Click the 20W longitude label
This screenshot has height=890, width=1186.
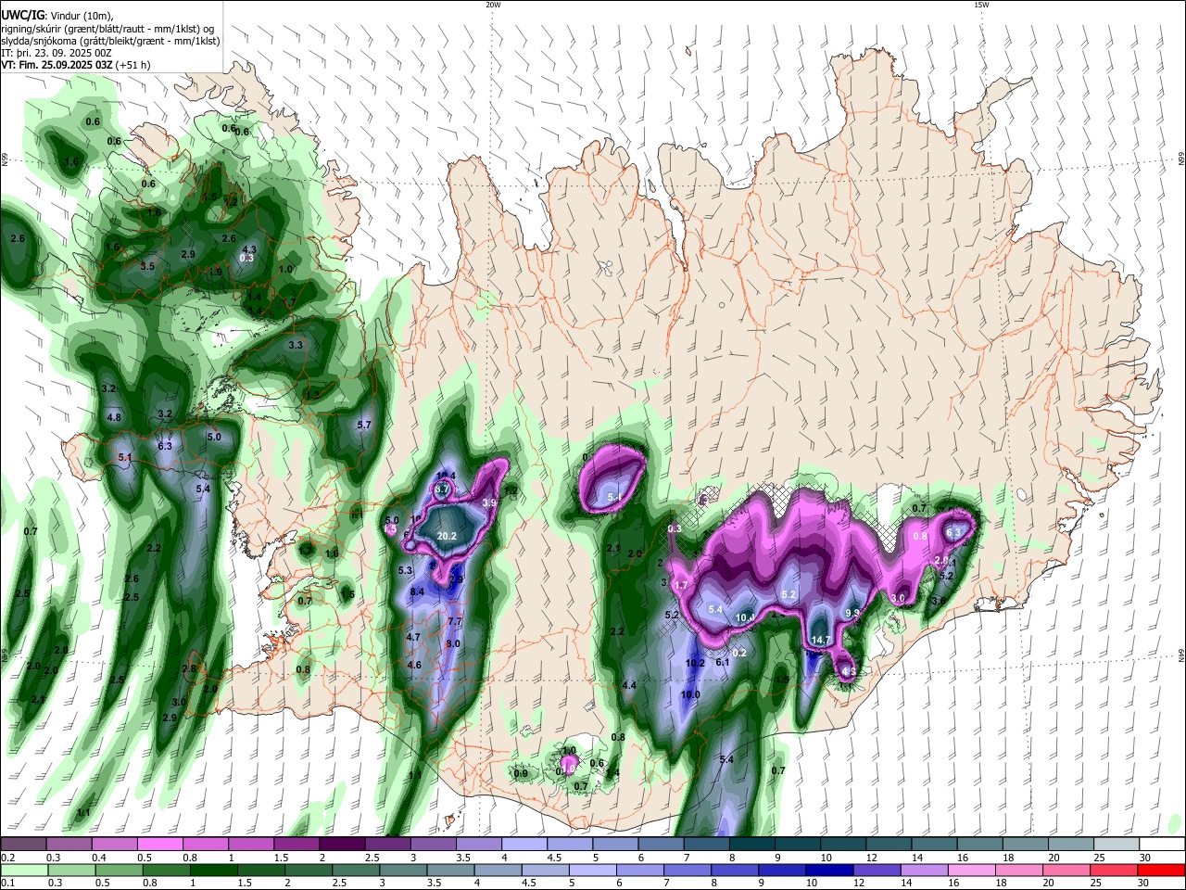[x=493, y=5]
